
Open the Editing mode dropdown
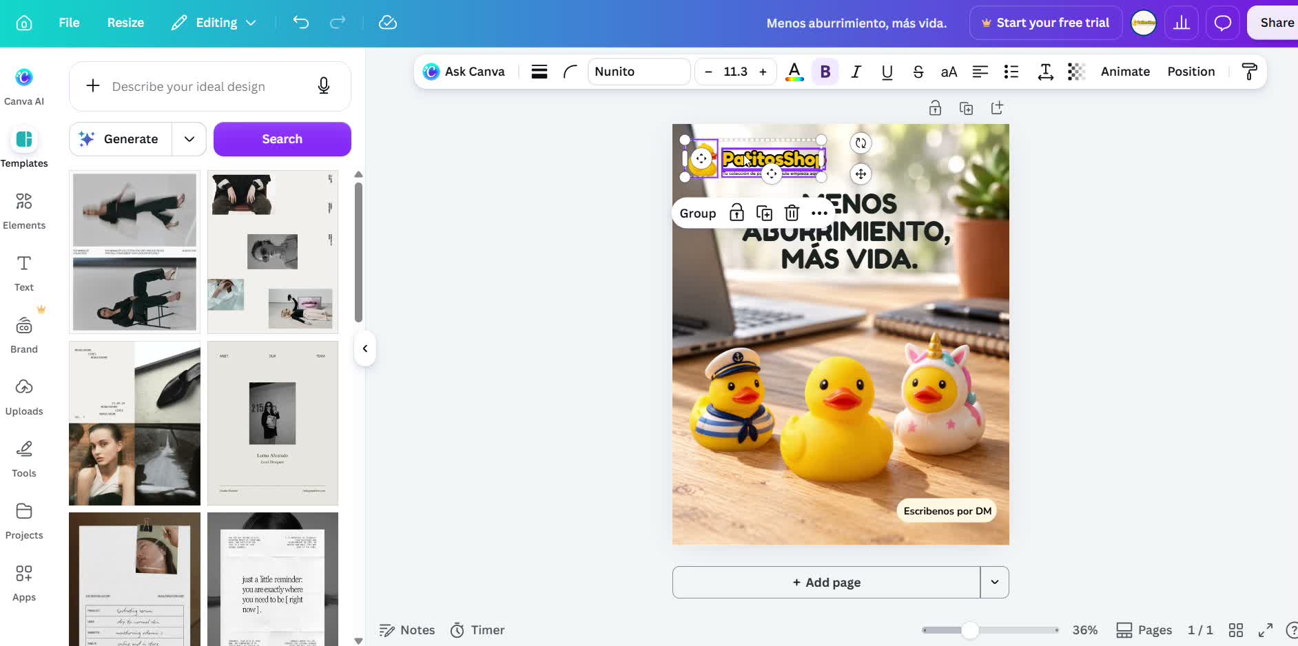tap(214, 23)
